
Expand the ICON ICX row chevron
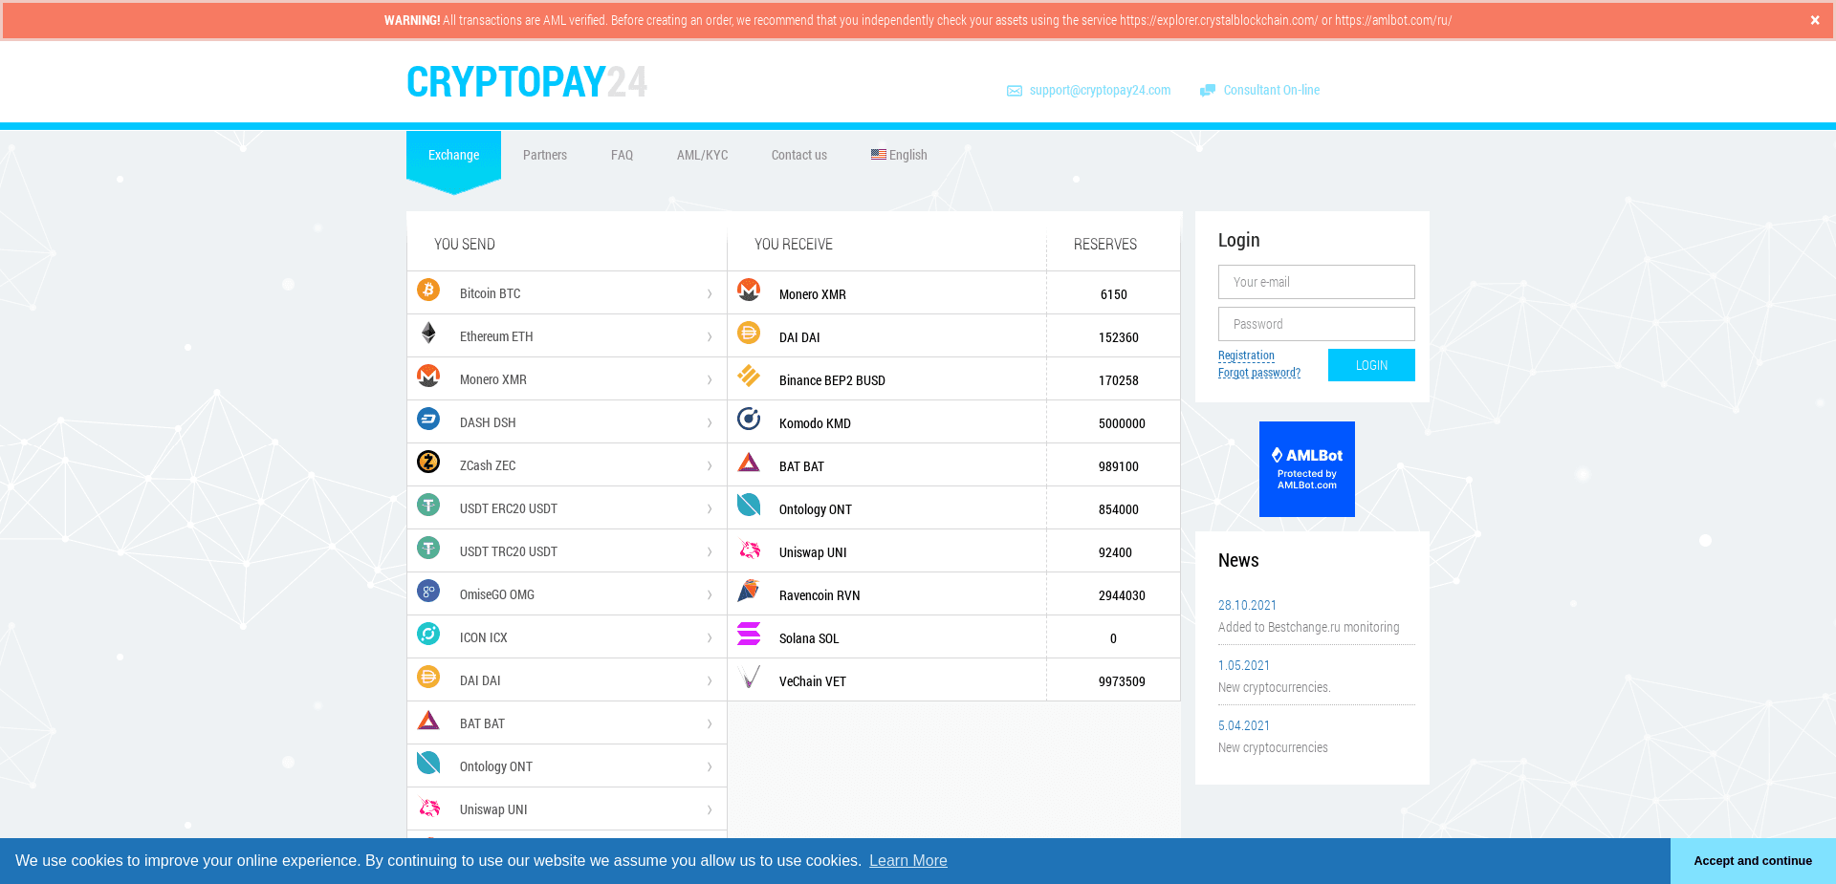click(709, 636)
